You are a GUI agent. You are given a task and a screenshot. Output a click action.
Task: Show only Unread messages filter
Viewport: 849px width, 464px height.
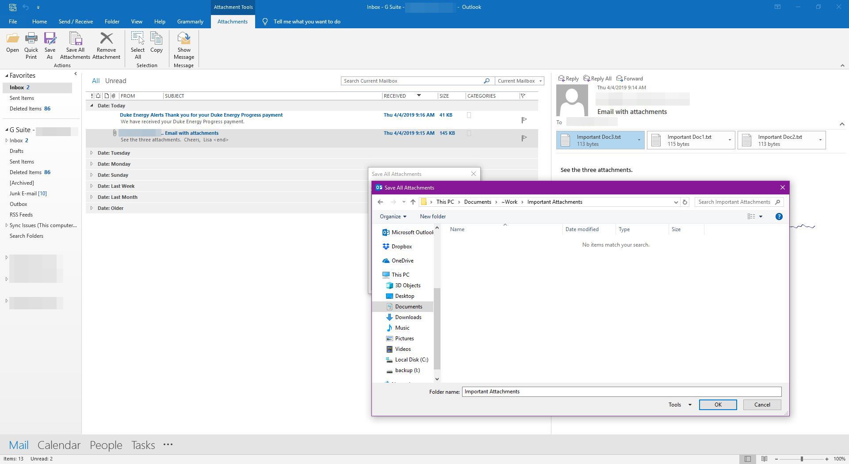click(115, 81)
